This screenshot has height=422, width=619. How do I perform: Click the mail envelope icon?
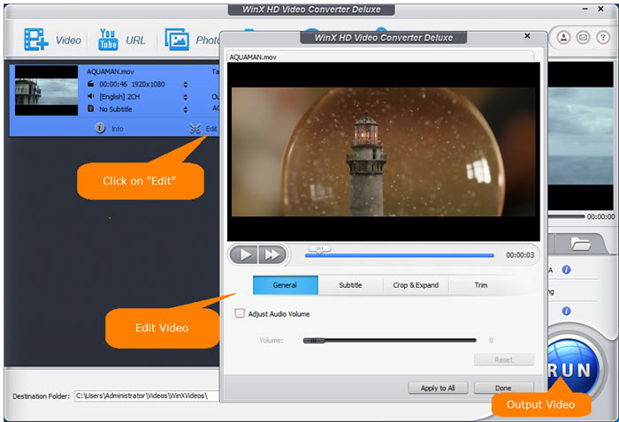tap(583, 37)
